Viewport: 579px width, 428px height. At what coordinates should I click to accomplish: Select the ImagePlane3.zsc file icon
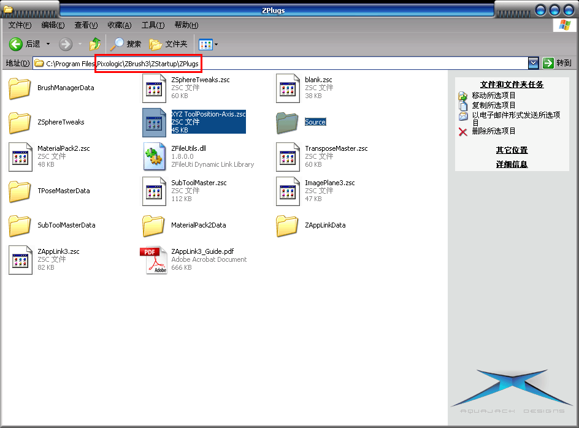pyautogui.click(x=288, y=191)
